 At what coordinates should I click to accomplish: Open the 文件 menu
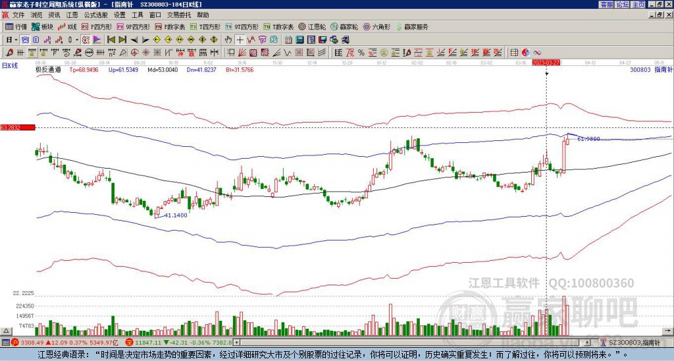18,15
